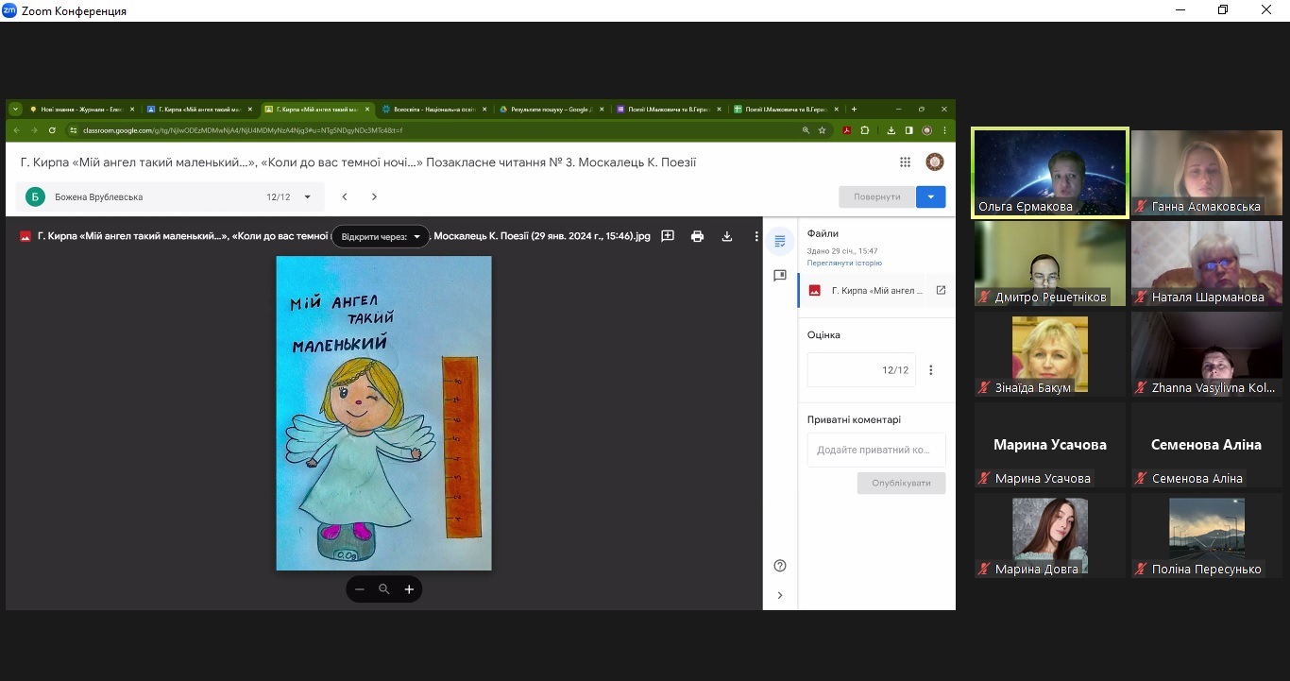
Task: Show the files and grade sidebar tab
Action: 780,241
